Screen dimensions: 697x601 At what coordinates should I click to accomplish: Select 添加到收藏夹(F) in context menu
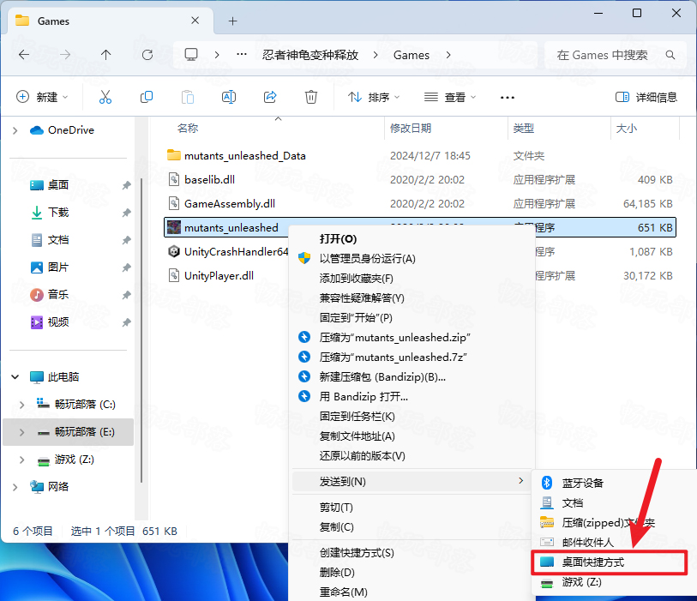(413, 279)
